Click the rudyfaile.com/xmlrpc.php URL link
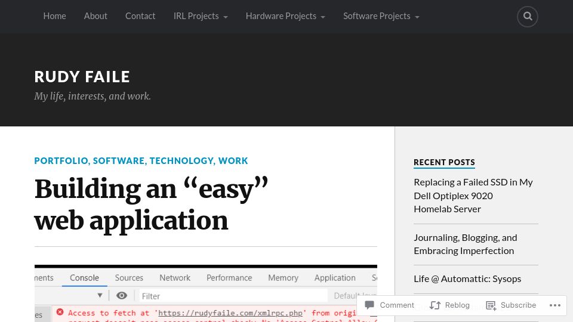 coord(230,313)
